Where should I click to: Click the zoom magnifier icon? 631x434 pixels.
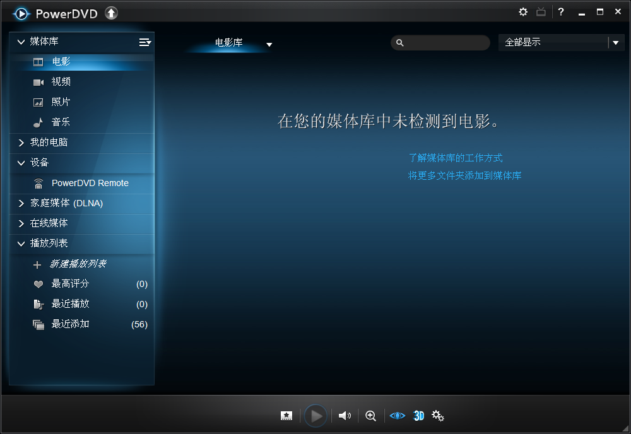[371, 416]
